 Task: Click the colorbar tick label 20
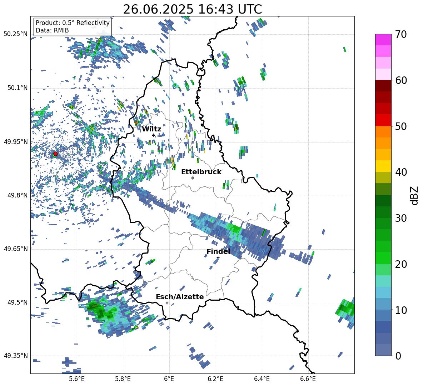[400, 264]
